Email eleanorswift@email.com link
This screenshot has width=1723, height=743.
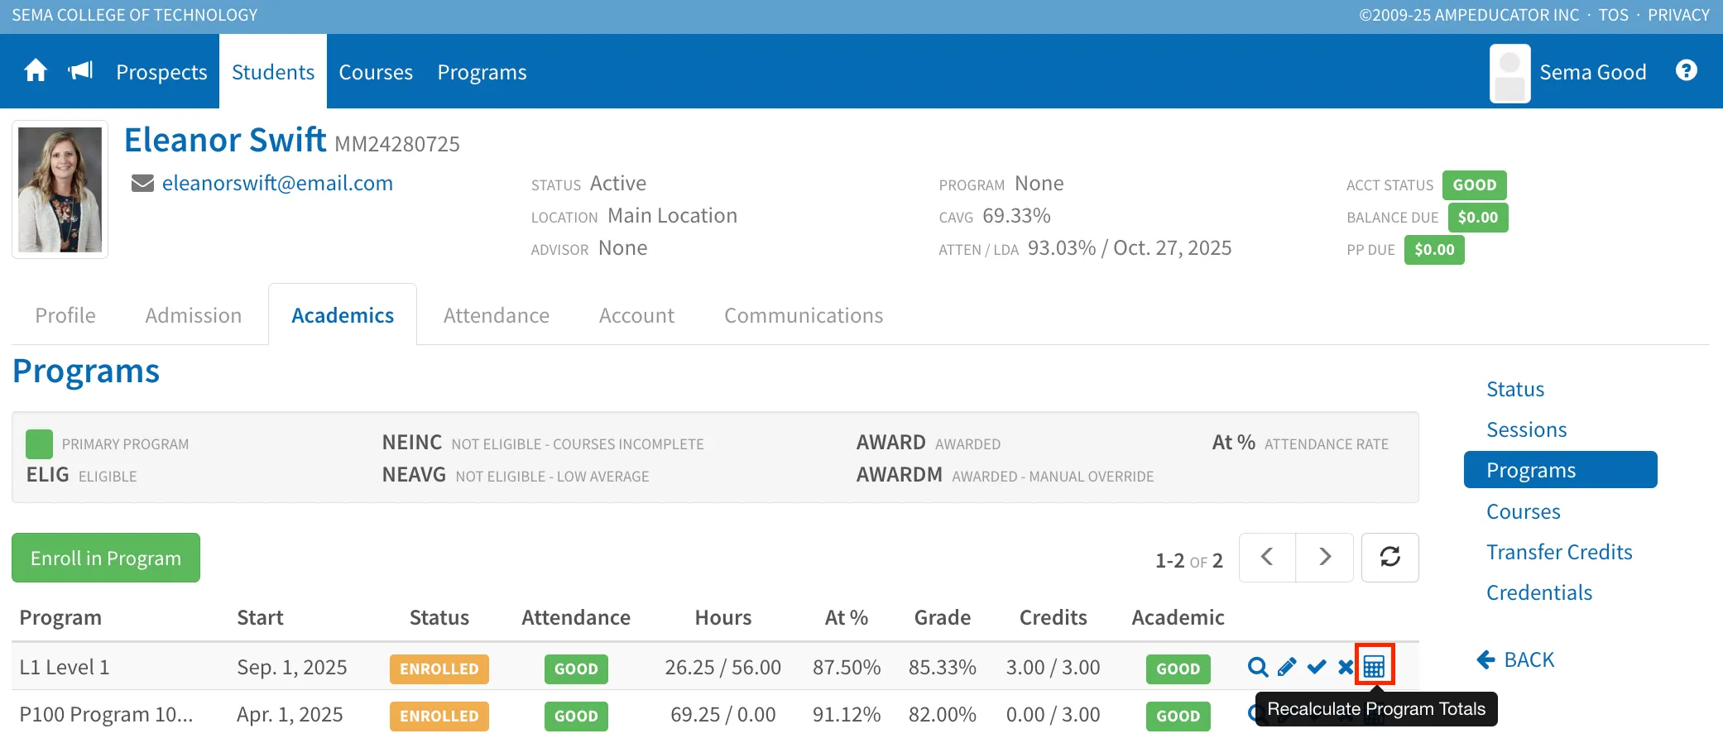click(x=277, y=183)
